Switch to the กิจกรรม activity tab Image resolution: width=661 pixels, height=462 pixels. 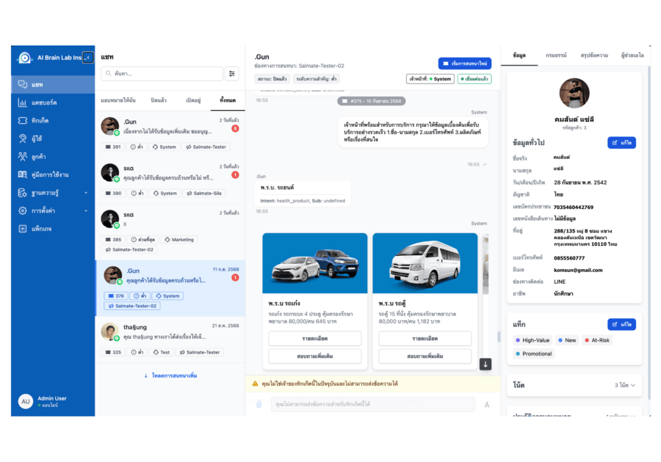[x=556, y=56]
